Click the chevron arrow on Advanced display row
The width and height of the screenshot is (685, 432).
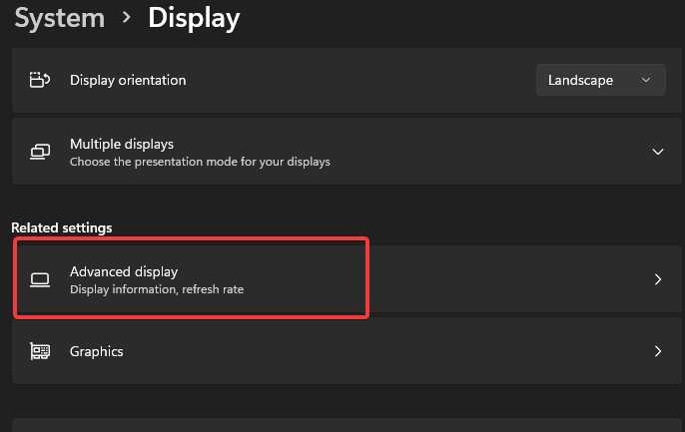(657, 279)
